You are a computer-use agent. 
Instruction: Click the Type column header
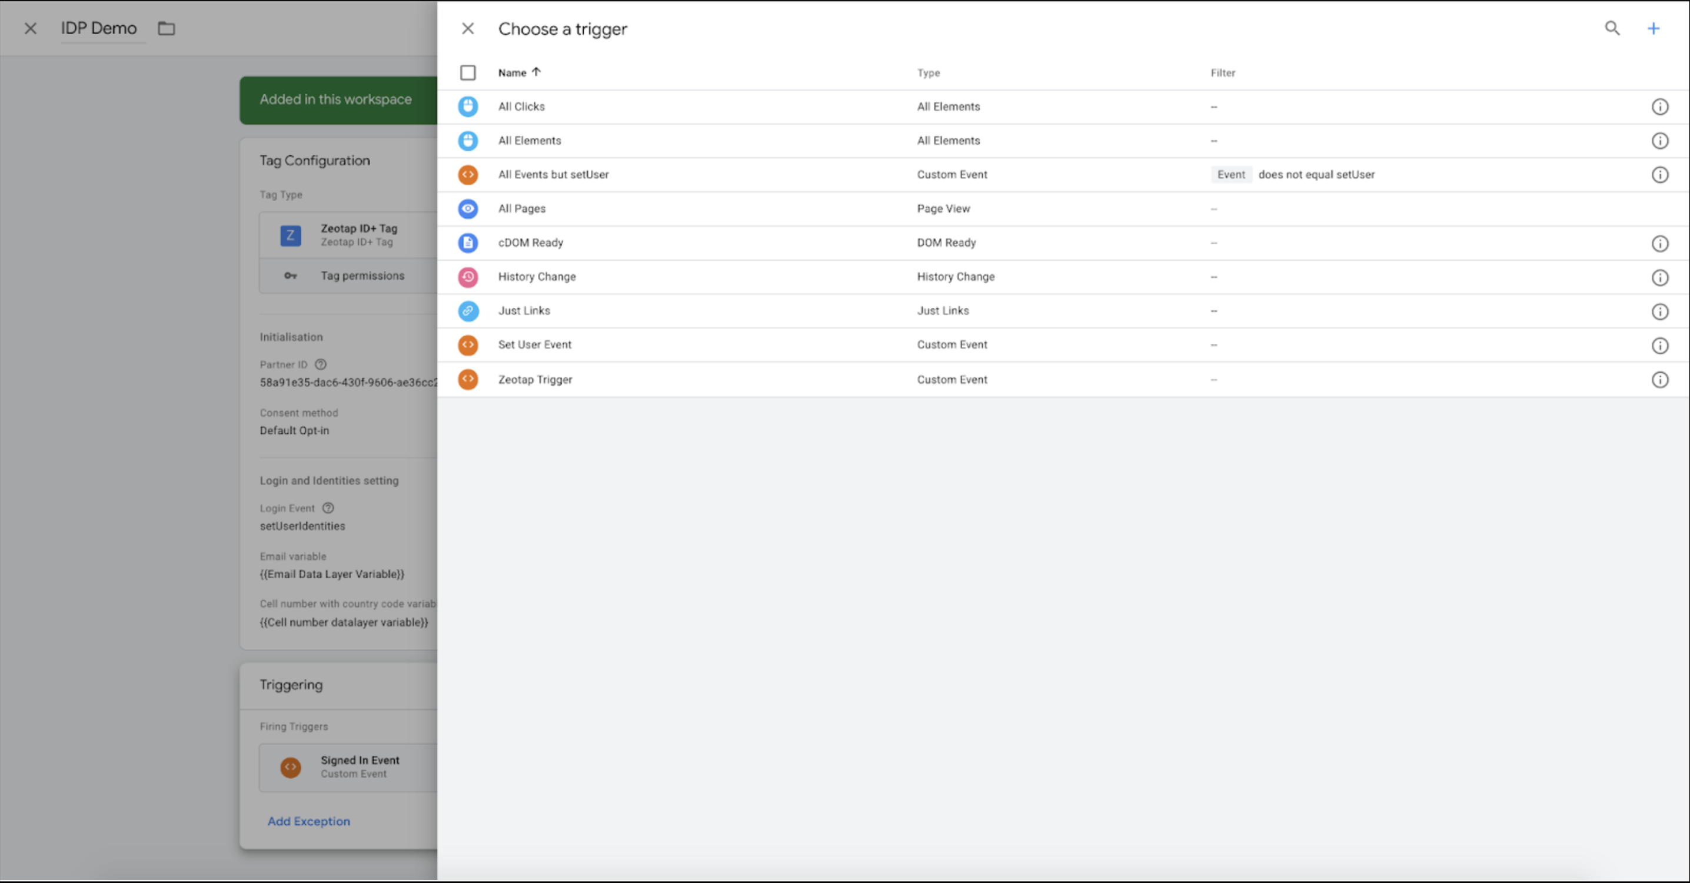pyautogui.click(x=929, y=73)
